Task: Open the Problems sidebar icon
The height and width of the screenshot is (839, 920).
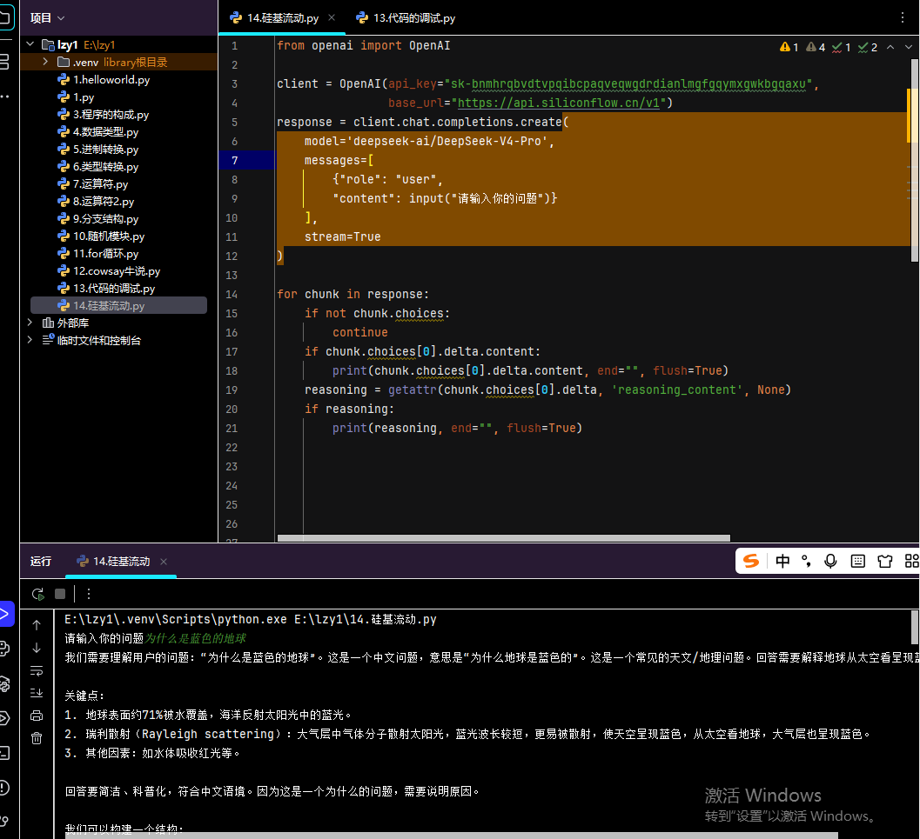Action: click(x=4, y=788)
